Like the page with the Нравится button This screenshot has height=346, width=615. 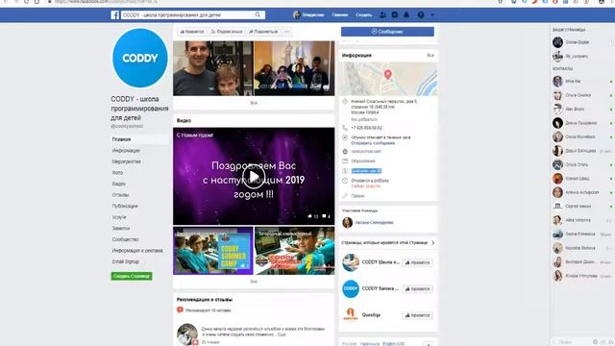pyautogui.click(x=192, y=32)
